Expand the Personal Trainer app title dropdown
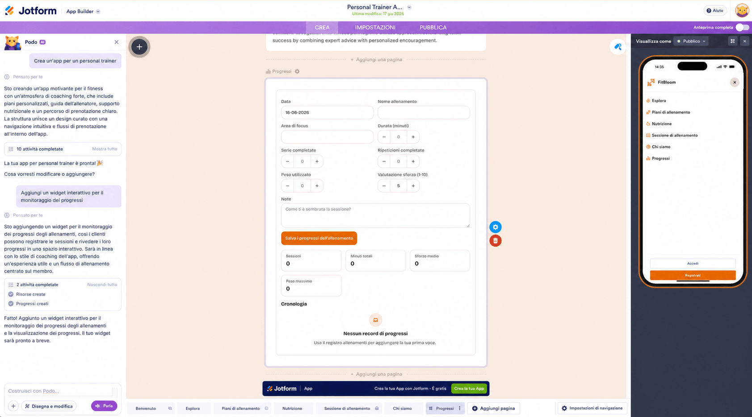The width and height of the screenshot is (752, 417). [409, 7]
